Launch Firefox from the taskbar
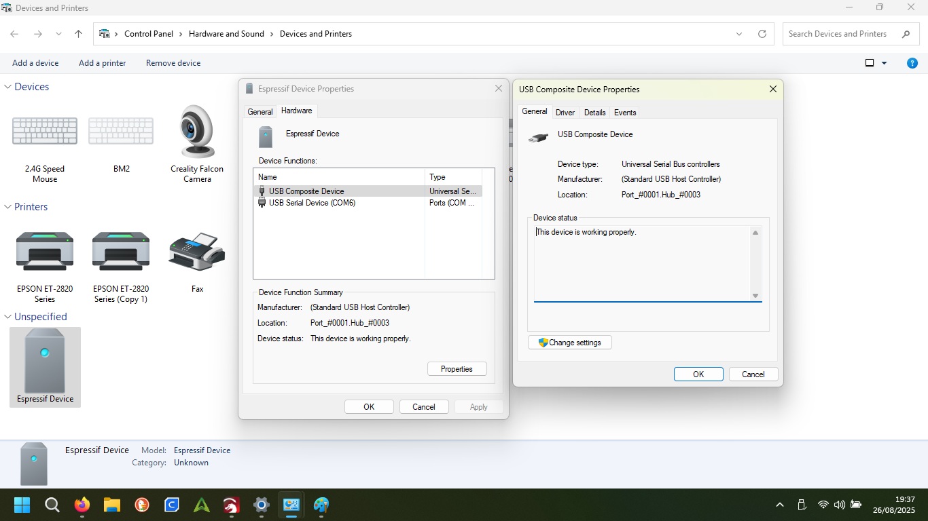Screen dimensions: 928x521 82,505
